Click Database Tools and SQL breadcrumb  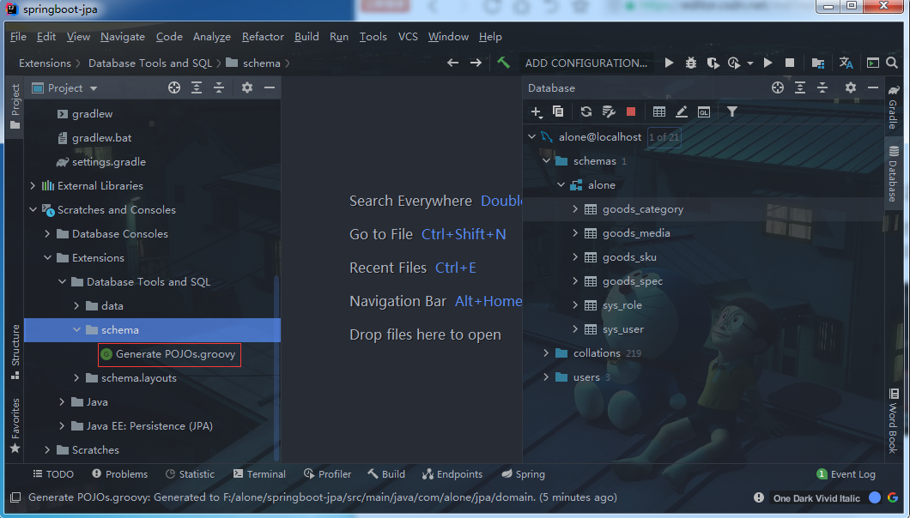pos(150,63)
